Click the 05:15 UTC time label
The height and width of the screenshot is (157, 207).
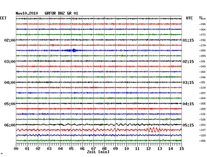click(x=188, y=125)
